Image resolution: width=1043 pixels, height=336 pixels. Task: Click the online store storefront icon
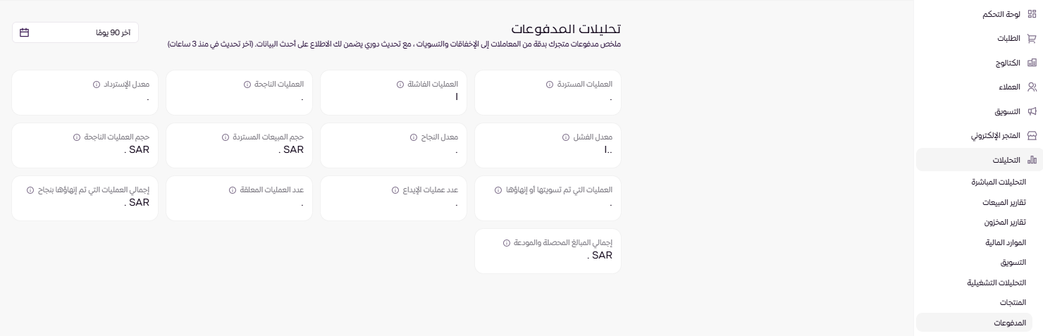tap(1032, 135)
